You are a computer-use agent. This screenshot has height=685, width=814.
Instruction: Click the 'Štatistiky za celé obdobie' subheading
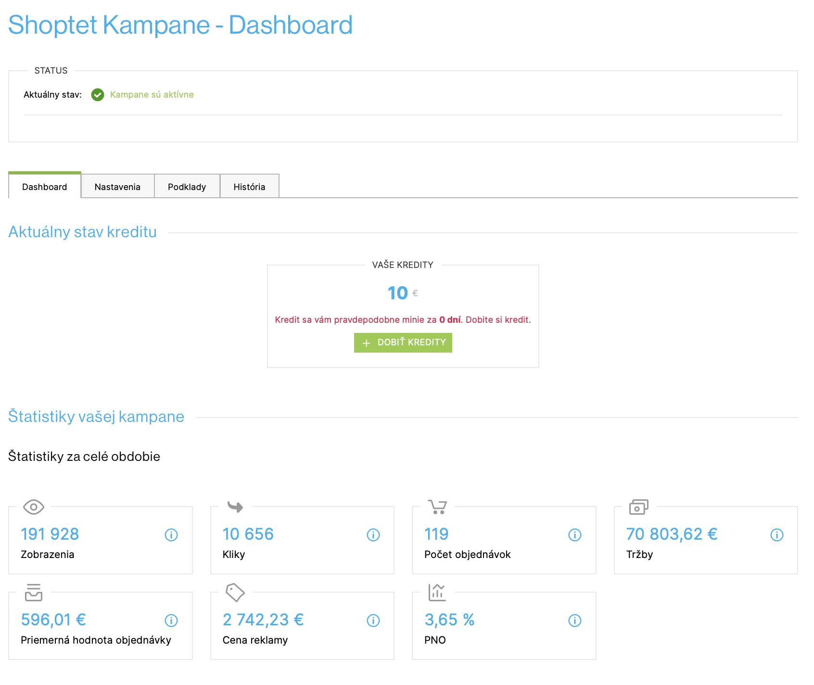[84, 457]
